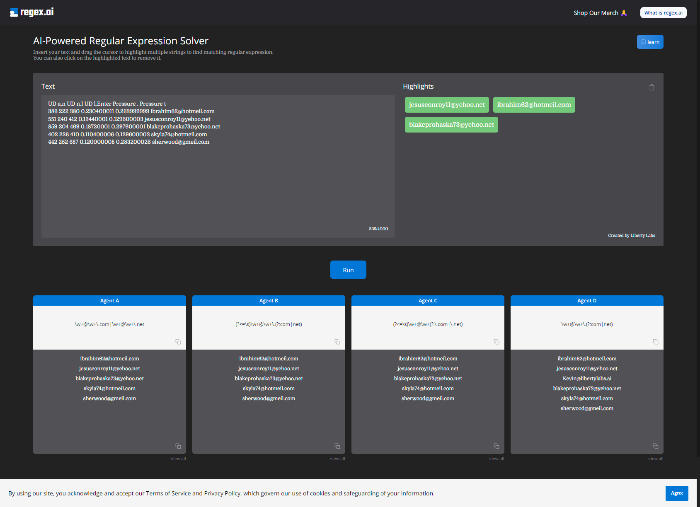Copy Agent A regex expression

178,342
